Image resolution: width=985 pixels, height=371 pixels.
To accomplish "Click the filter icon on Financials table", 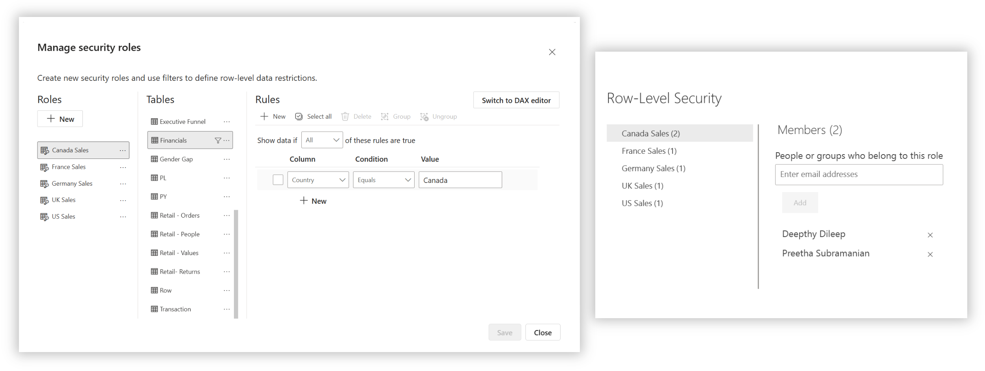I will point(217,141).
